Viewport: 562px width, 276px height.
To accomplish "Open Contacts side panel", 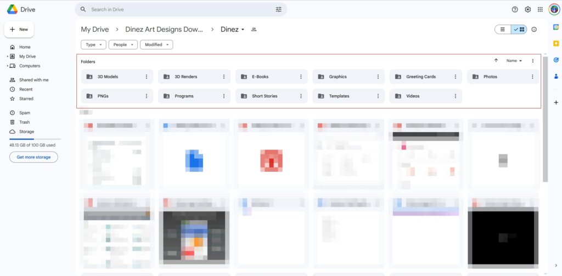I will coord(556,76).
